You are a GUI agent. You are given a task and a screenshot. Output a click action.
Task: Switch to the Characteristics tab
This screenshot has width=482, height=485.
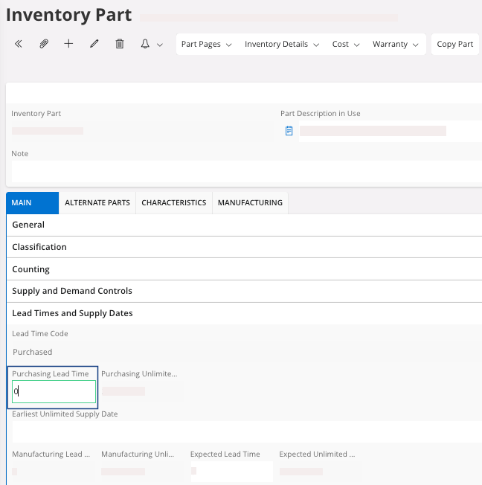[174, 202]
